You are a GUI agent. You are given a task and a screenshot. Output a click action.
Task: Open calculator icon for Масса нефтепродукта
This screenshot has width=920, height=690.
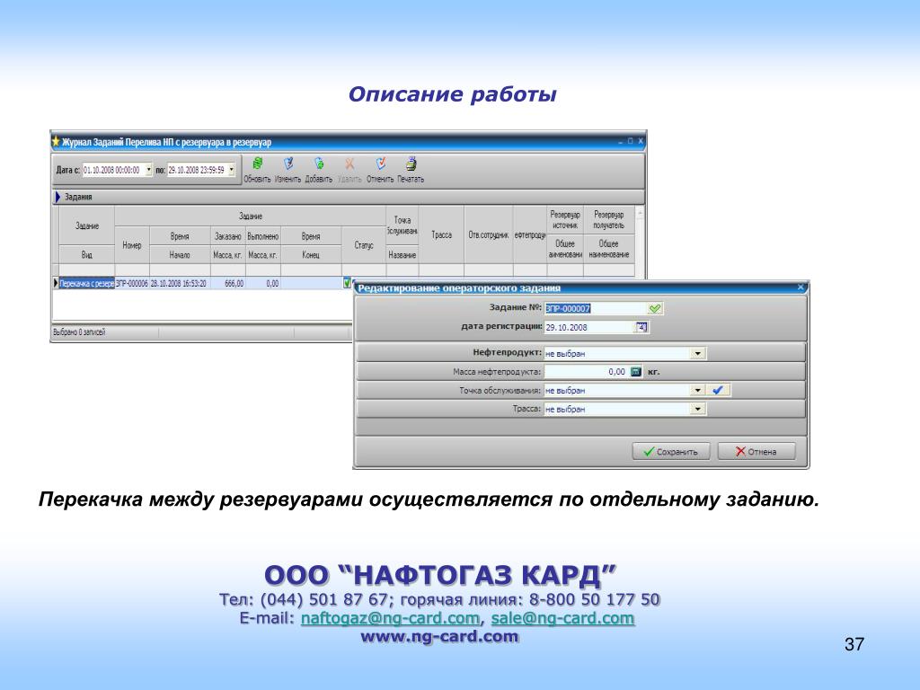(x=635, y=371)
